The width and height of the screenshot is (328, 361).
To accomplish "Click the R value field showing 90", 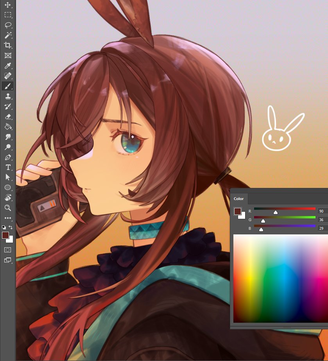I will pyautogui.click(x=323, y=211).
